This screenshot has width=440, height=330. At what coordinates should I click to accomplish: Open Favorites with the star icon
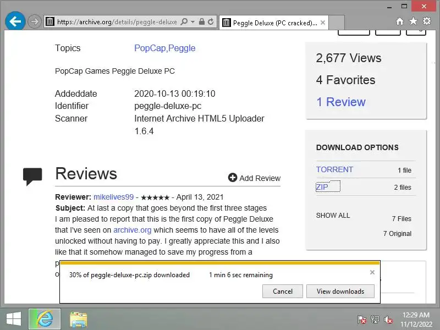tap(413, 21)
